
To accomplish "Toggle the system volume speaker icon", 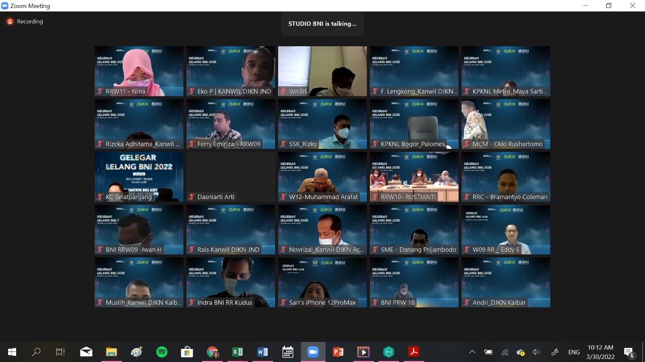I will tap(537, 352).
